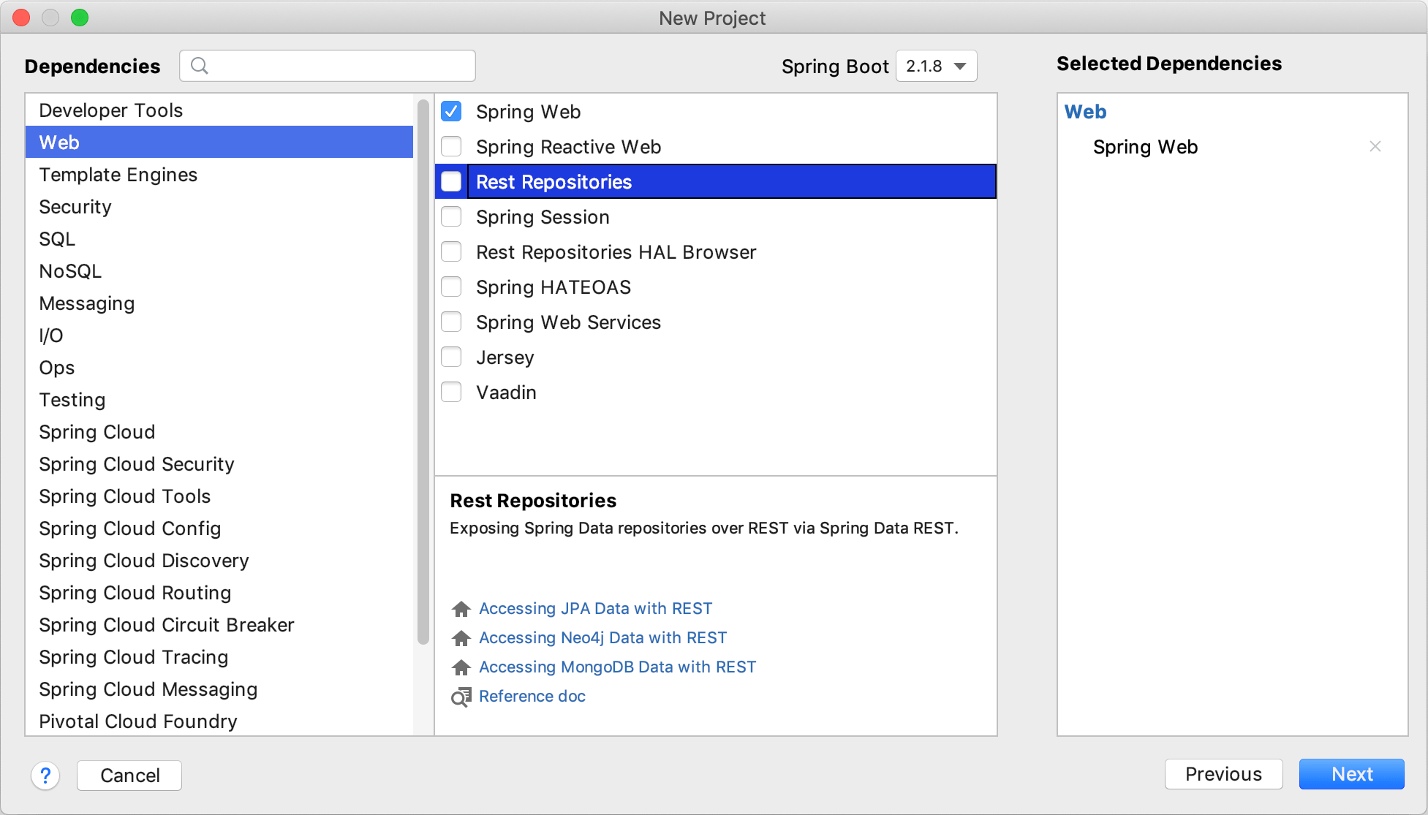1428x815 pixels.
Task: Enable Spring Session checkbox
Action: [x=453, y=217]
